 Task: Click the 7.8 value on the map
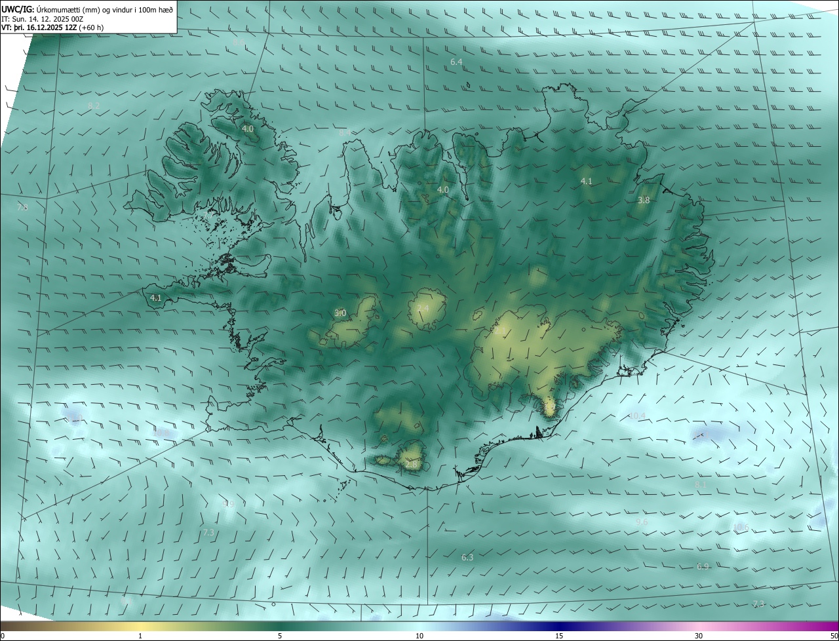pos(22,207)
